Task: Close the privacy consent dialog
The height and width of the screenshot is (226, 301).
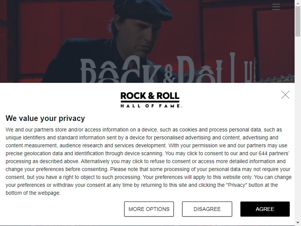Action: pos(285,95)
